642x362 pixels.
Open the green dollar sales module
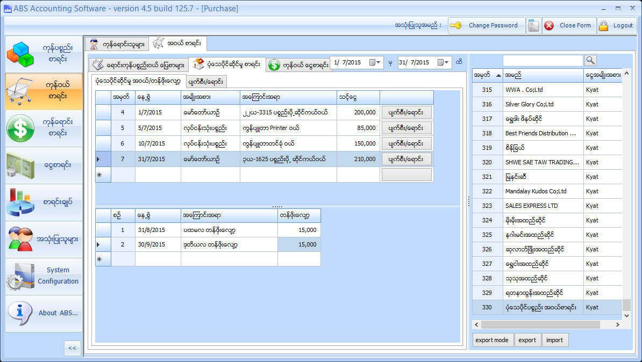pyautogui.click(x=44, y=128)
